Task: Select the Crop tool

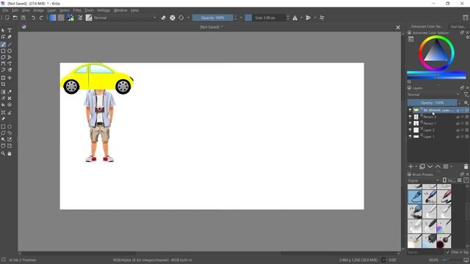Action: click(x=3, y=84)
